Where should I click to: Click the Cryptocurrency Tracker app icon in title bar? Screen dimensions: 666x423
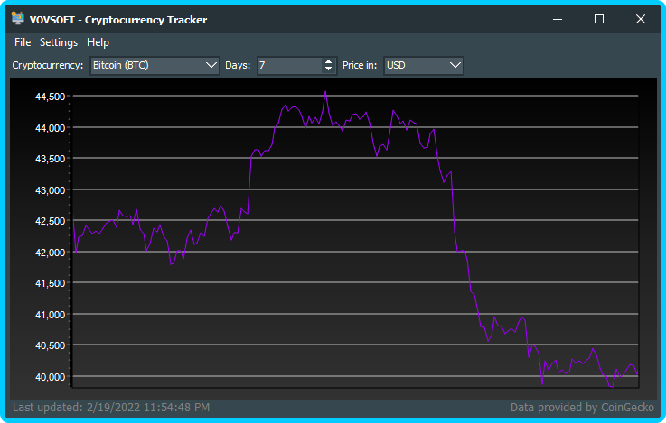point(18,19)
